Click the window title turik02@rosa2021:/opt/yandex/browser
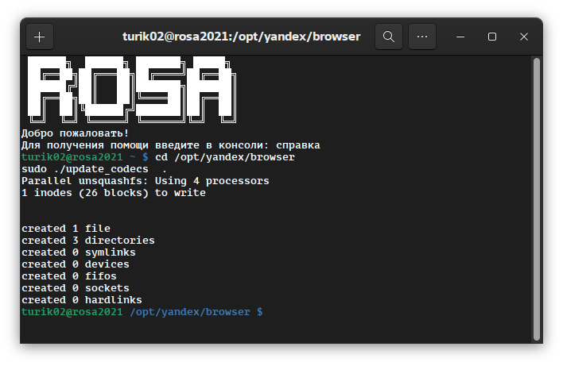The image size is (563, 366). [241, 37]
